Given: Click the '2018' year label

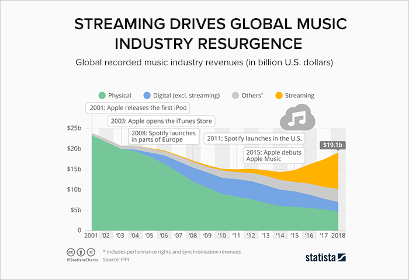Looking at the screenshot, I should [x=338, y=236].
